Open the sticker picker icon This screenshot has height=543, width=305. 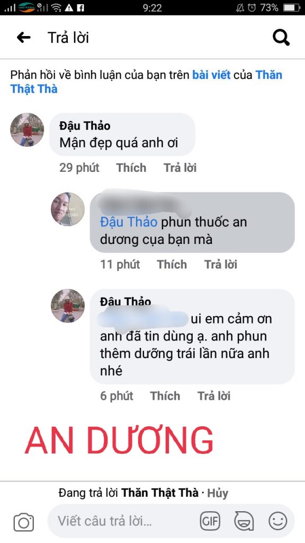[244, 521]
